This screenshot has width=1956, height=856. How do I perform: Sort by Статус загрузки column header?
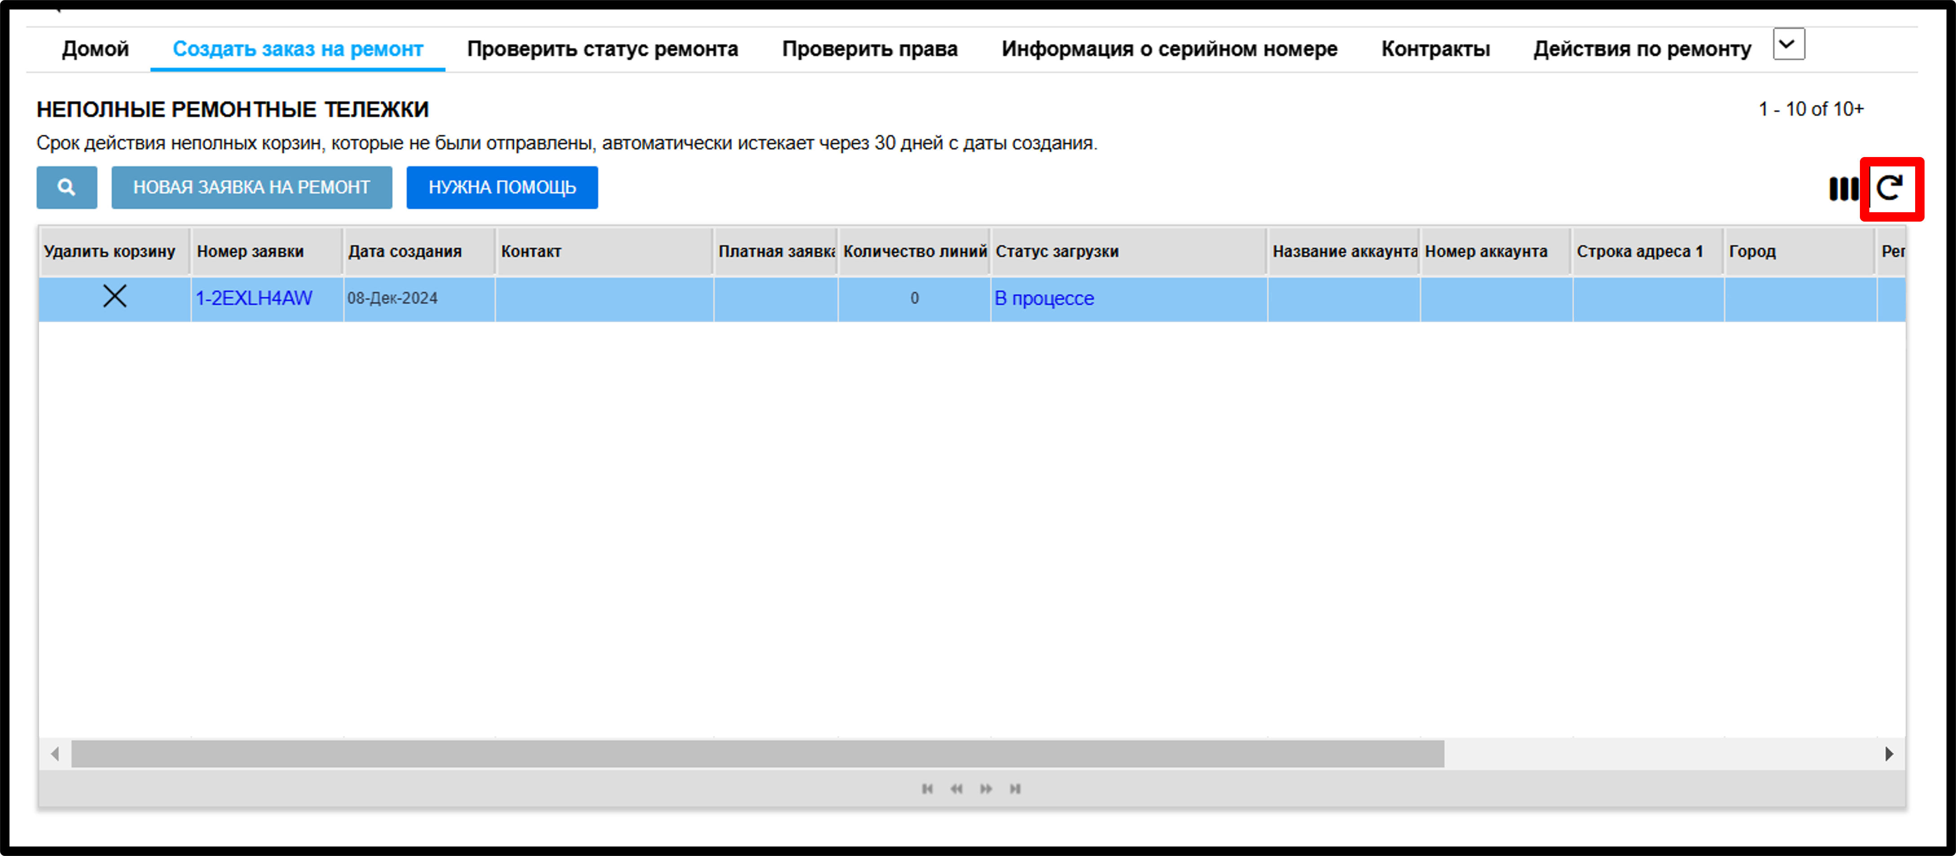[1129, 251]
